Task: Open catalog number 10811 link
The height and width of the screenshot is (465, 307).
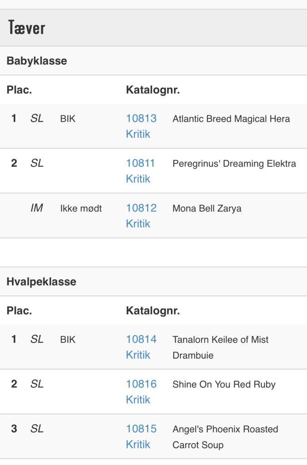Action: (x=141, y=163)
